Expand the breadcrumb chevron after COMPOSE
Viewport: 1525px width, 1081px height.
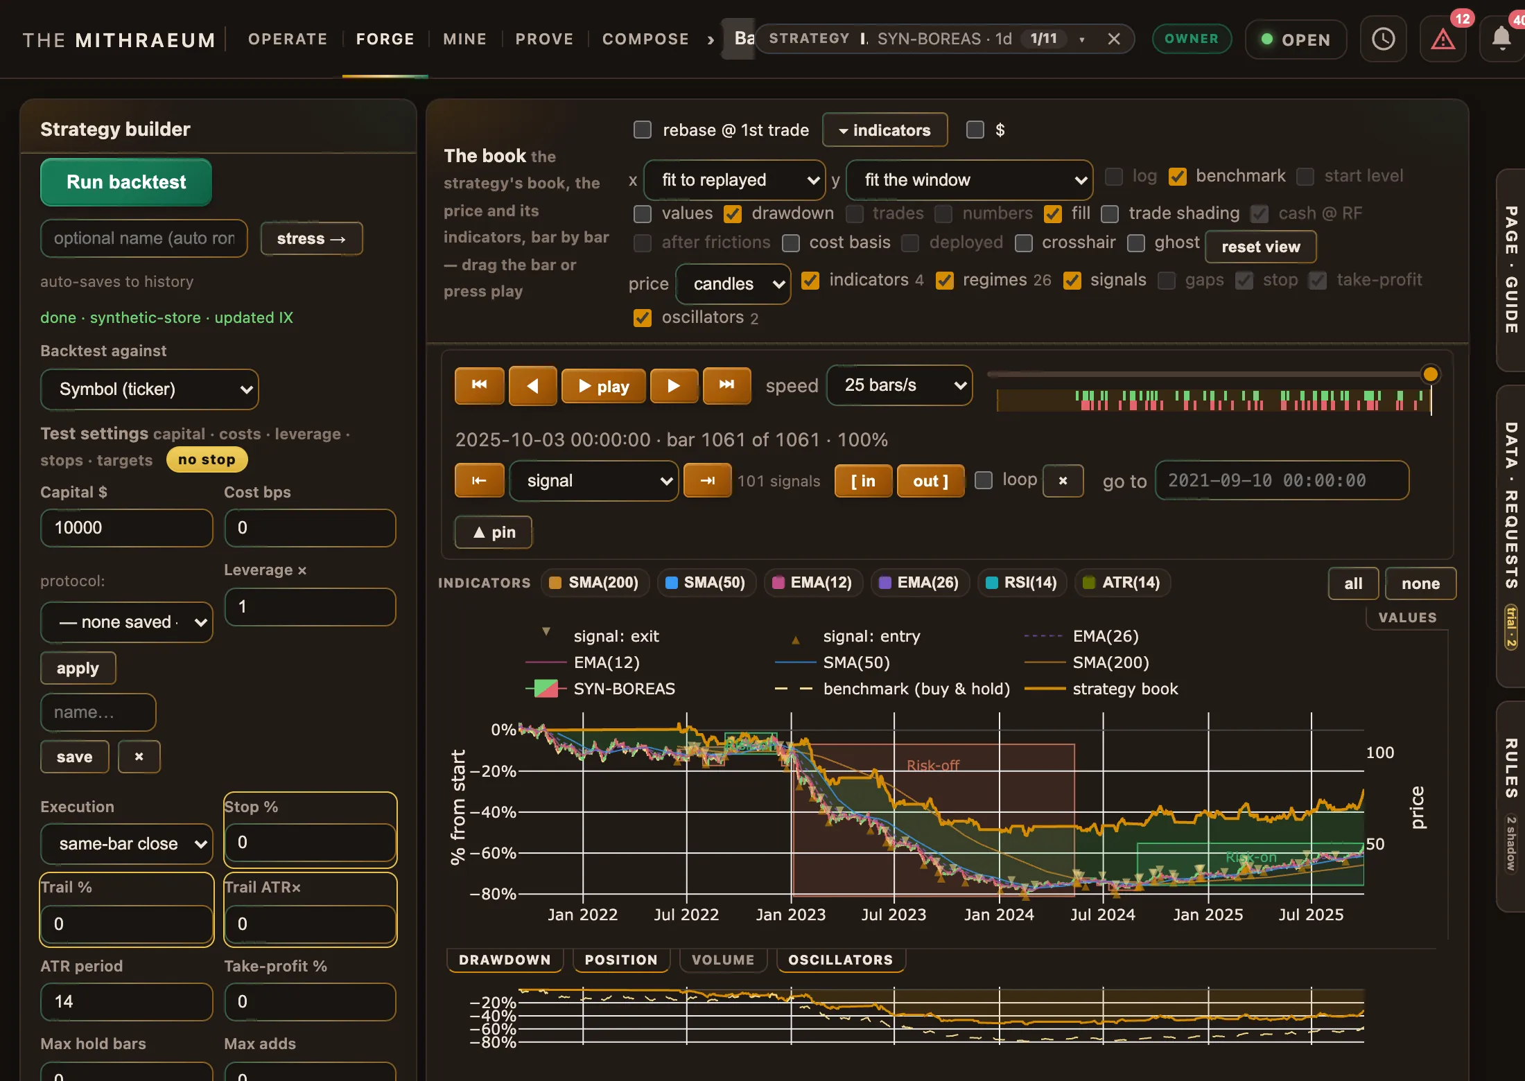tap(711, 39)
